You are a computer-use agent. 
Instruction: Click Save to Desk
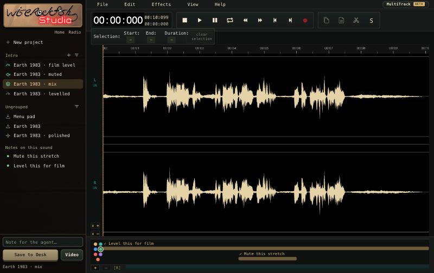pos(30,255)
